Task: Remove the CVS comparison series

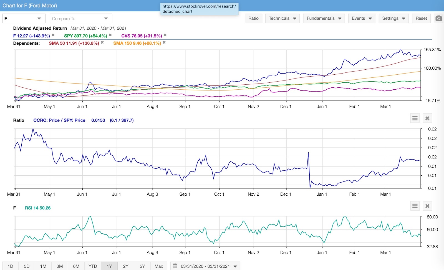Action: pyautogui.click(x=165, y=35)
